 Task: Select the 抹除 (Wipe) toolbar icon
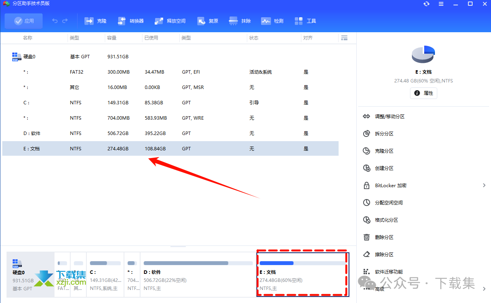tap(233, 21)
